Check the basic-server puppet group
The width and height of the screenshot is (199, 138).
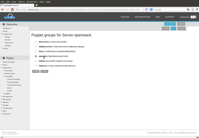pyautogui.click(x=36, y=42)
